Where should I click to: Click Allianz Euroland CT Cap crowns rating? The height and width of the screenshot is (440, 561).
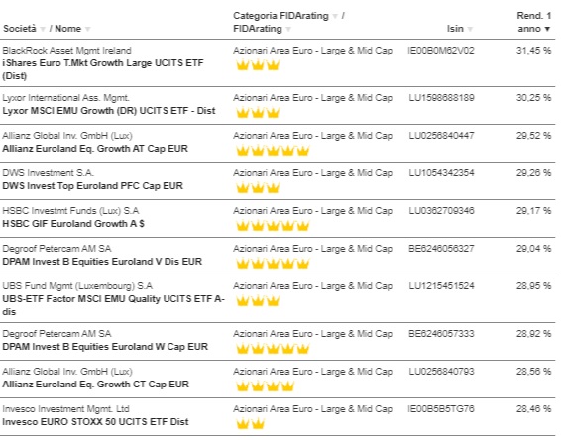click(x=265, y=386)
